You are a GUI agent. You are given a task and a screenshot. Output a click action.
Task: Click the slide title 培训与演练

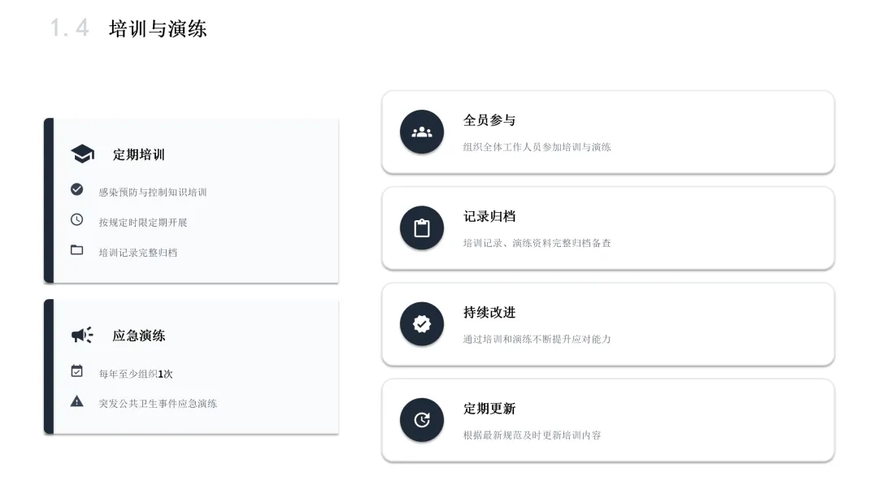(158, 28)
